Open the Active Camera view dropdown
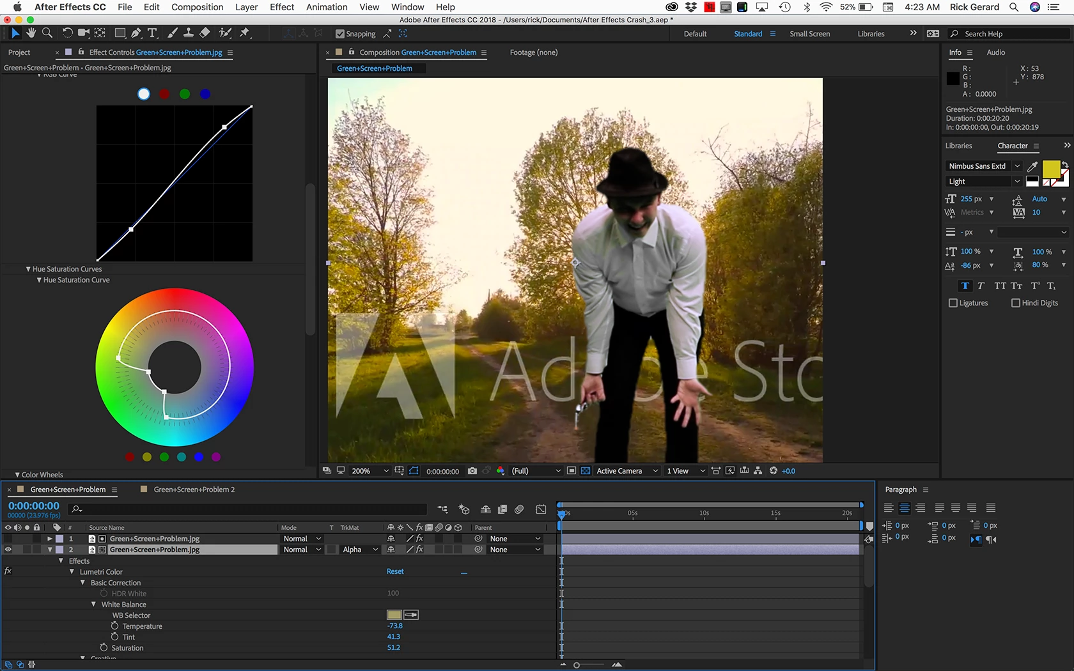Viewport: 1074px width, 671px height. click(x=626, y=471)
